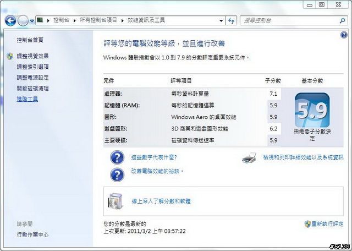Click the software box icon
Image resolution: width=352 pixels, height=251 pixels.
point(116,201)
